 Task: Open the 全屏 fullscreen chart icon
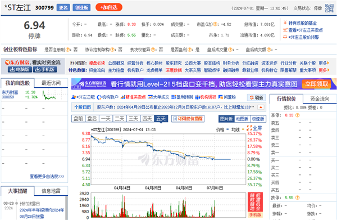[x=254, y=128]
